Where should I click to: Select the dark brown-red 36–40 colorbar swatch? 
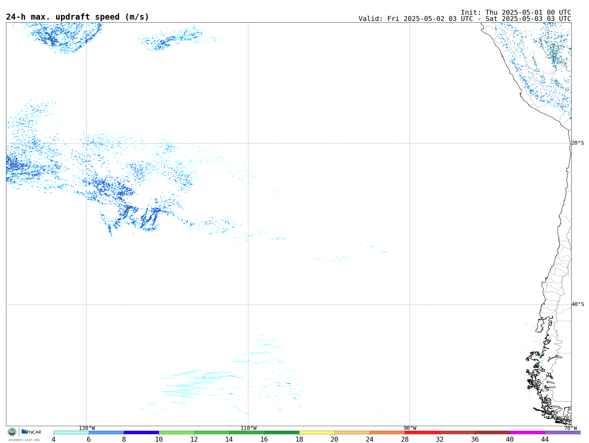tap(492, 433)
